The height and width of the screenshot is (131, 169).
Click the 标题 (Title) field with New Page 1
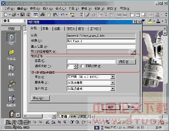[x=101, y=41]
